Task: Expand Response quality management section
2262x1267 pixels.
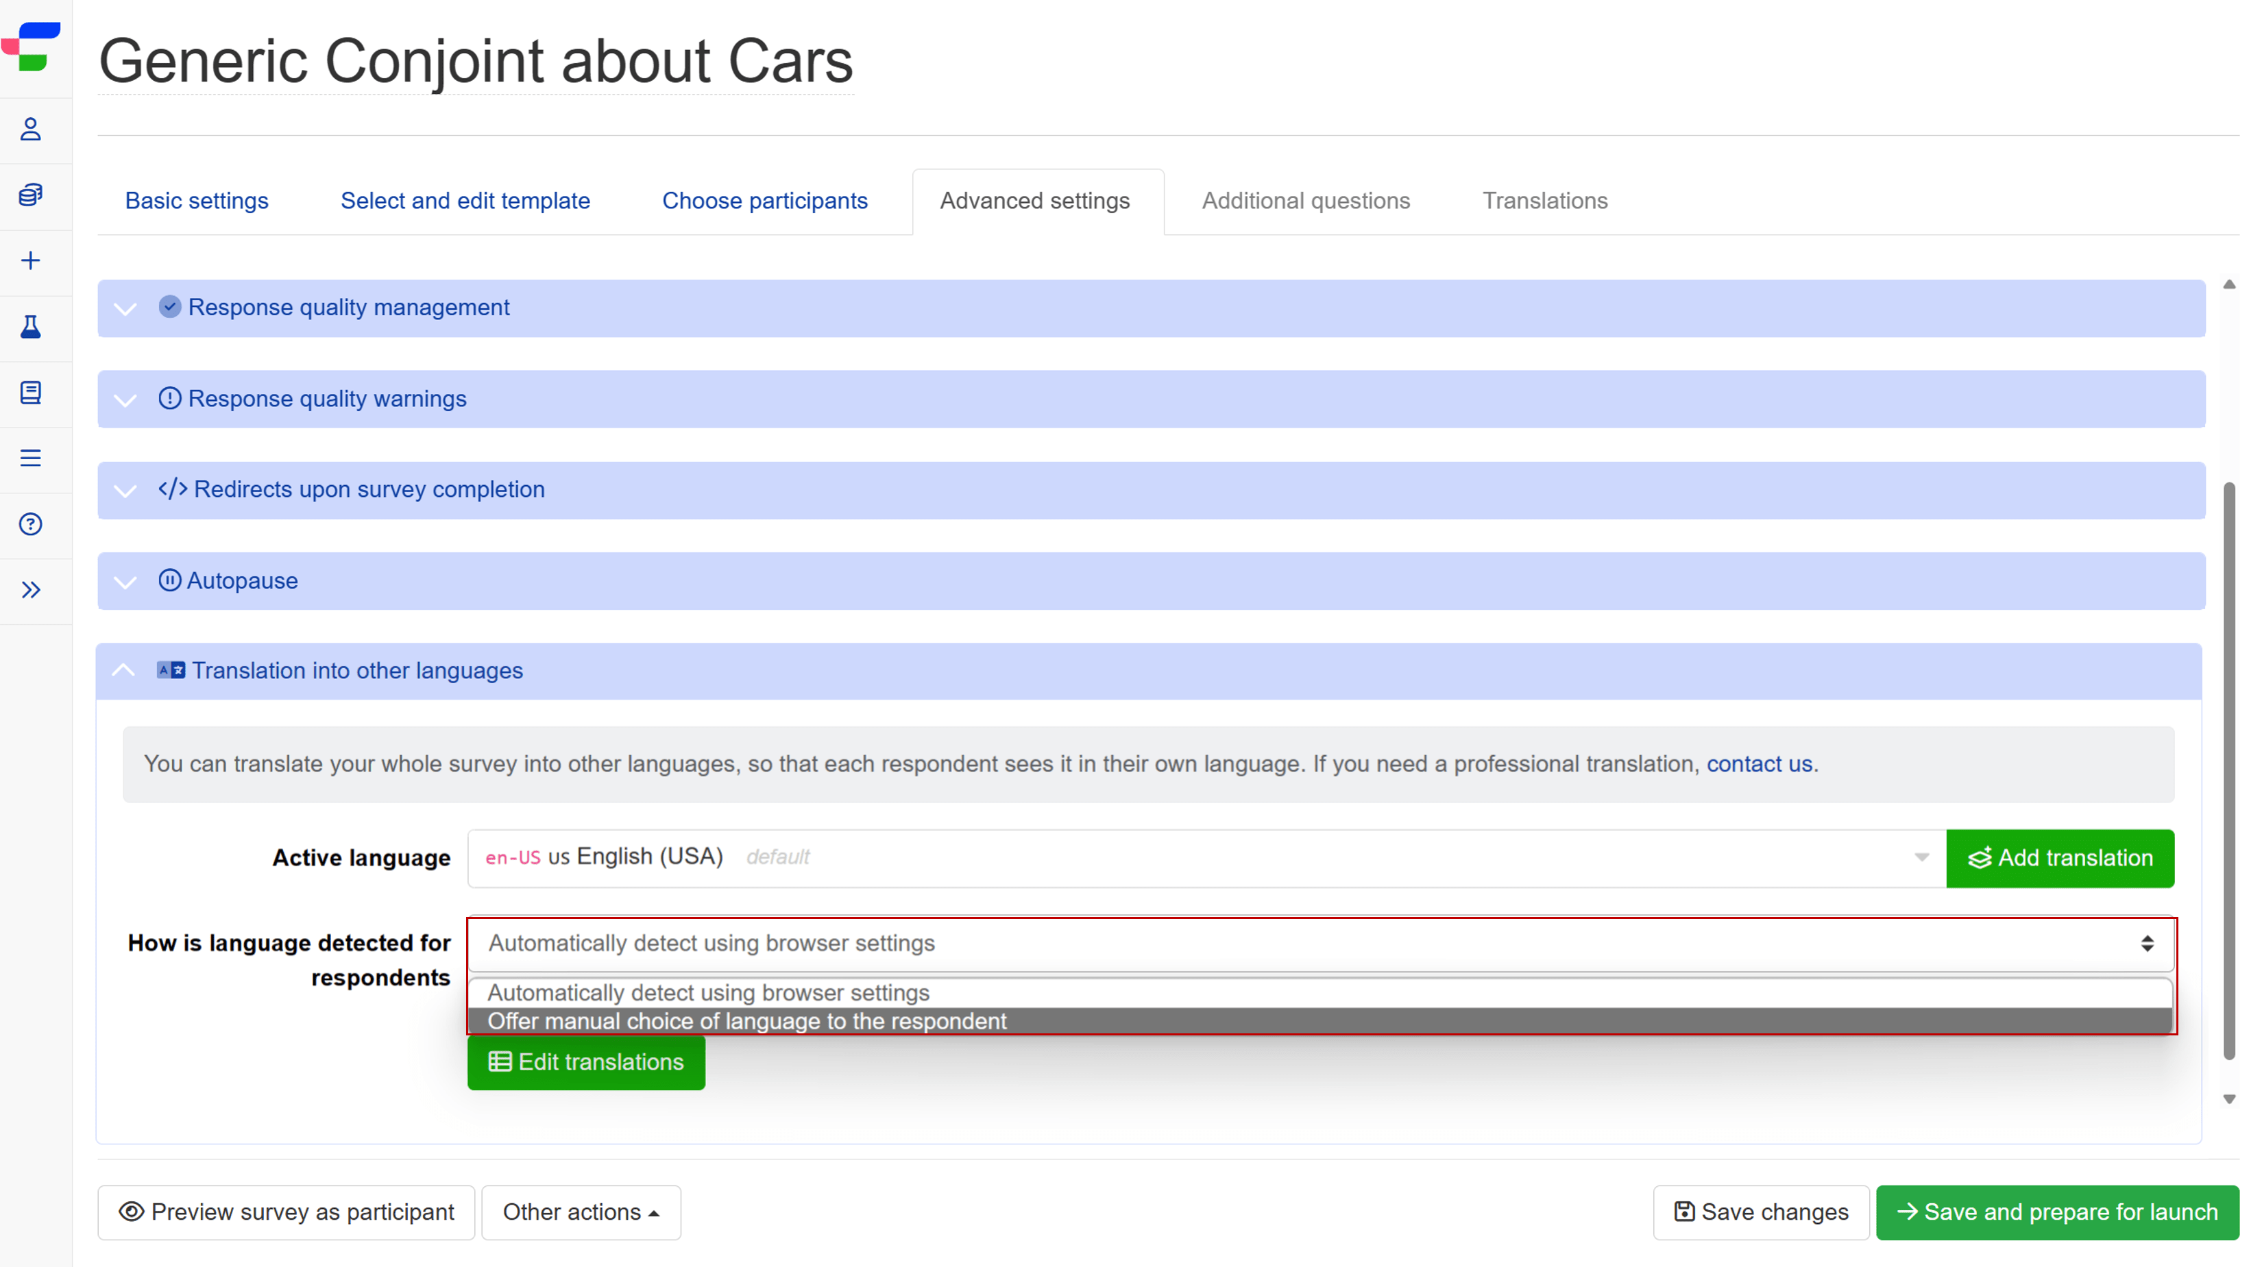Action: click(349, 308)
